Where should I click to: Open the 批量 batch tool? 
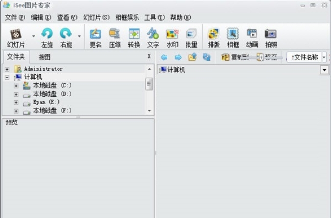click(191, 38)
